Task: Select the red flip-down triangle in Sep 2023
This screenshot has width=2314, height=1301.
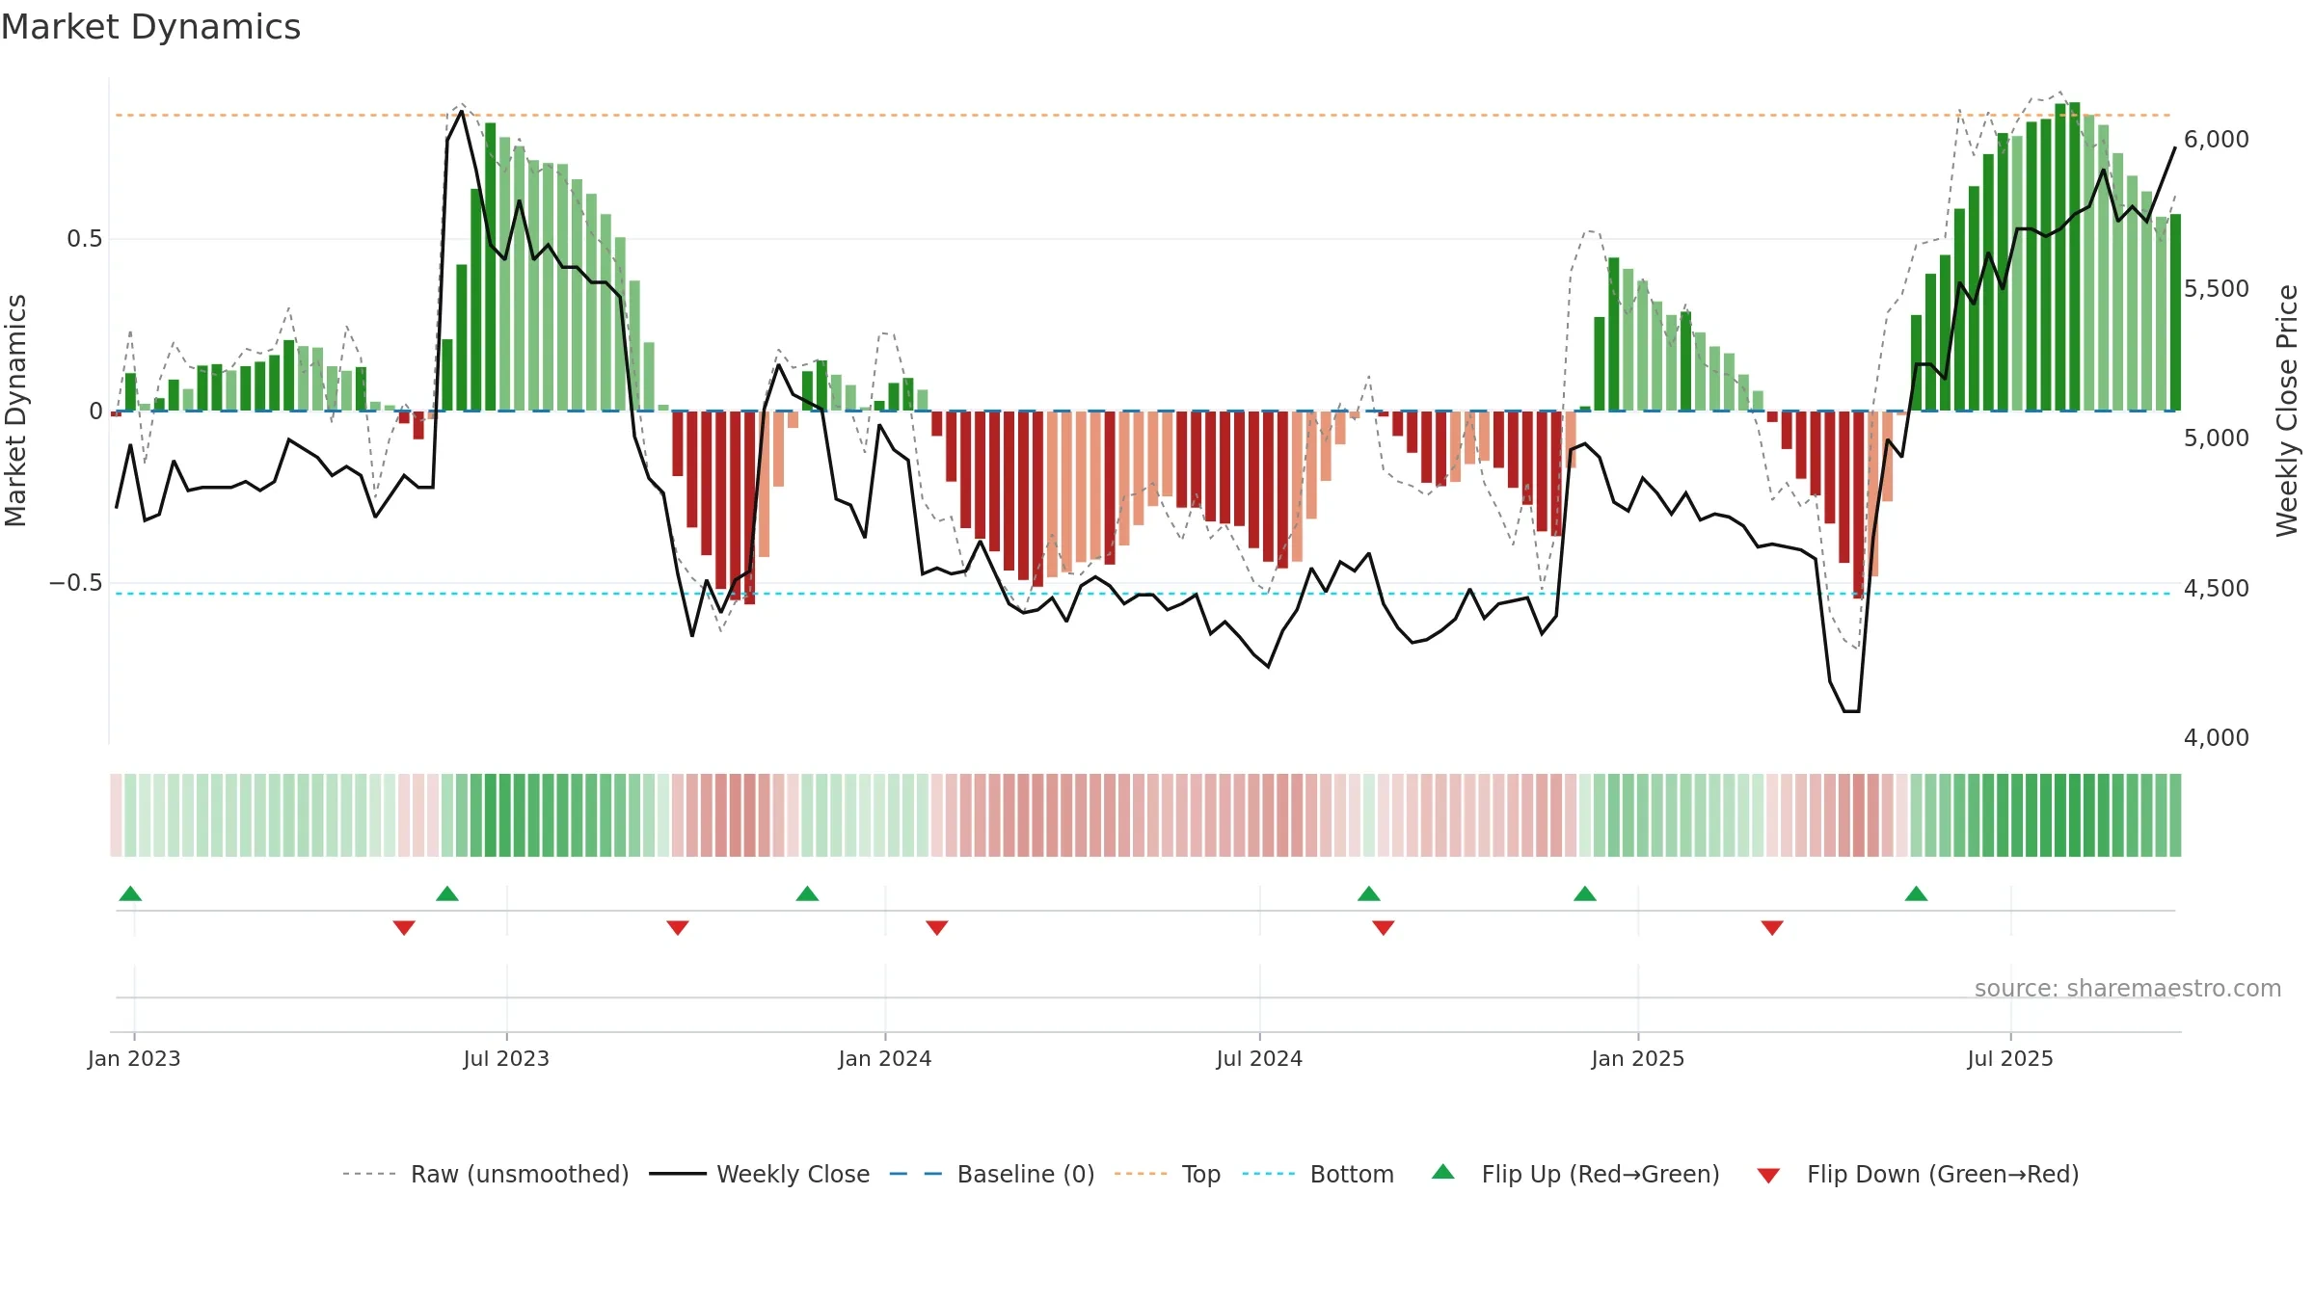Action: (x=678, y=928)
